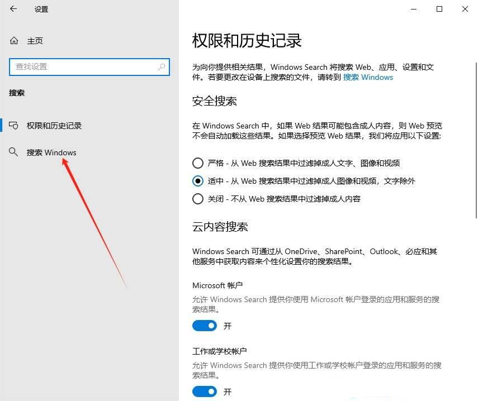Image resolution: width=478 pixels, height=401 pixels.
Task: Select 严格 safe search option
Action: 198,163
